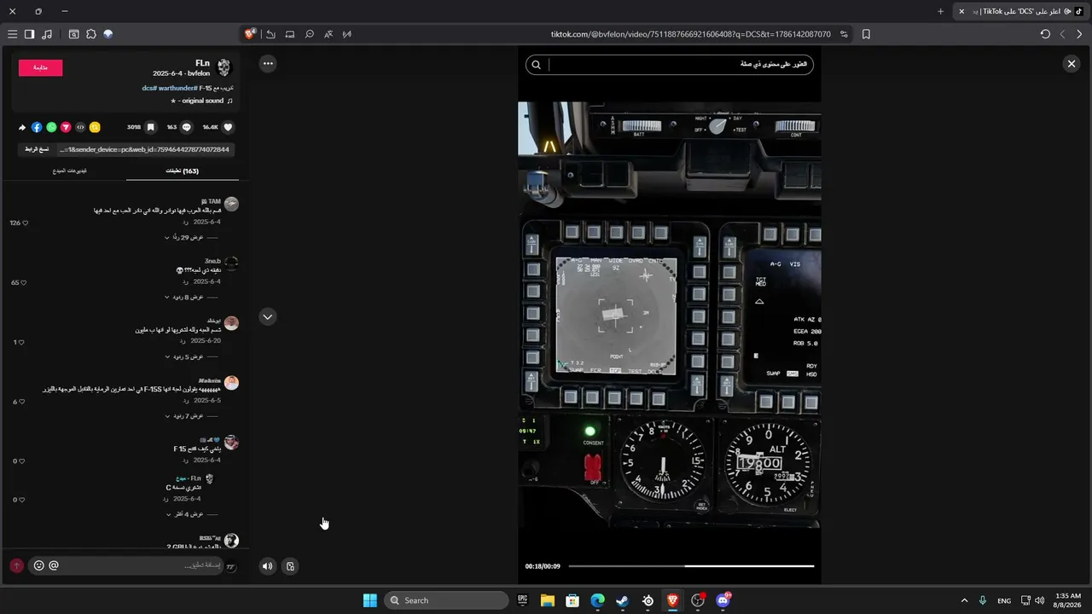
Task: Like the video with the 16.4K heart
Action: [228, 127]
